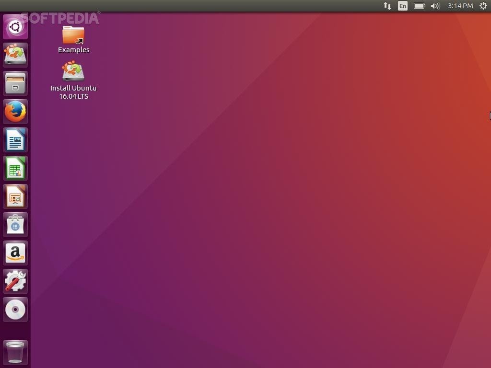
Task: Open the sound volume indicator menu
Action: click(435, 6)
